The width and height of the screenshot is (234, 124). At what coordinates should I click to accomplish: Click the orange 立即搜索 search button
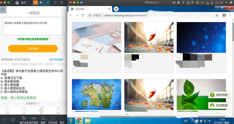(33, 49)
